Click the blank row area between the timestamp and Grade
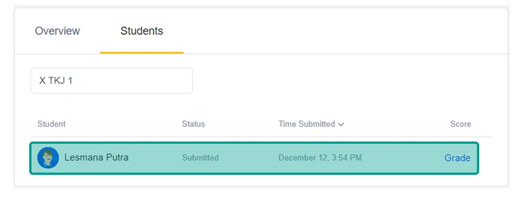 (403, 158)
